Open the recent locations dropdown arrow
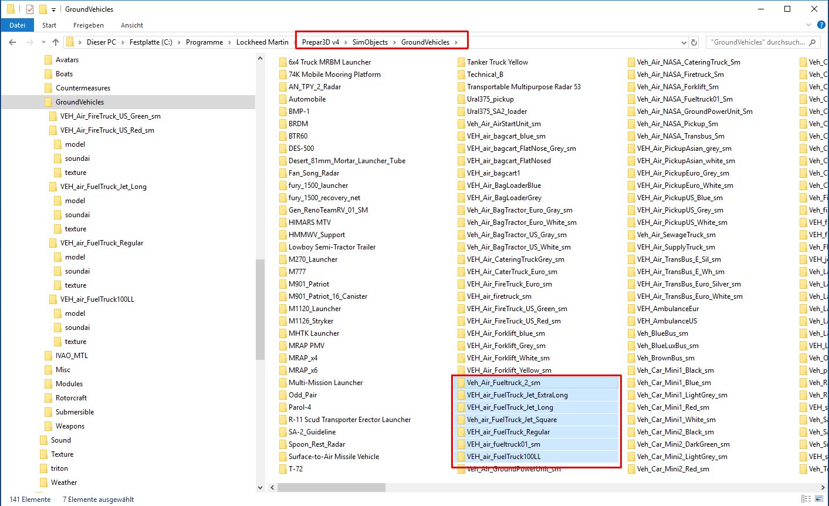 coord(43,42)
